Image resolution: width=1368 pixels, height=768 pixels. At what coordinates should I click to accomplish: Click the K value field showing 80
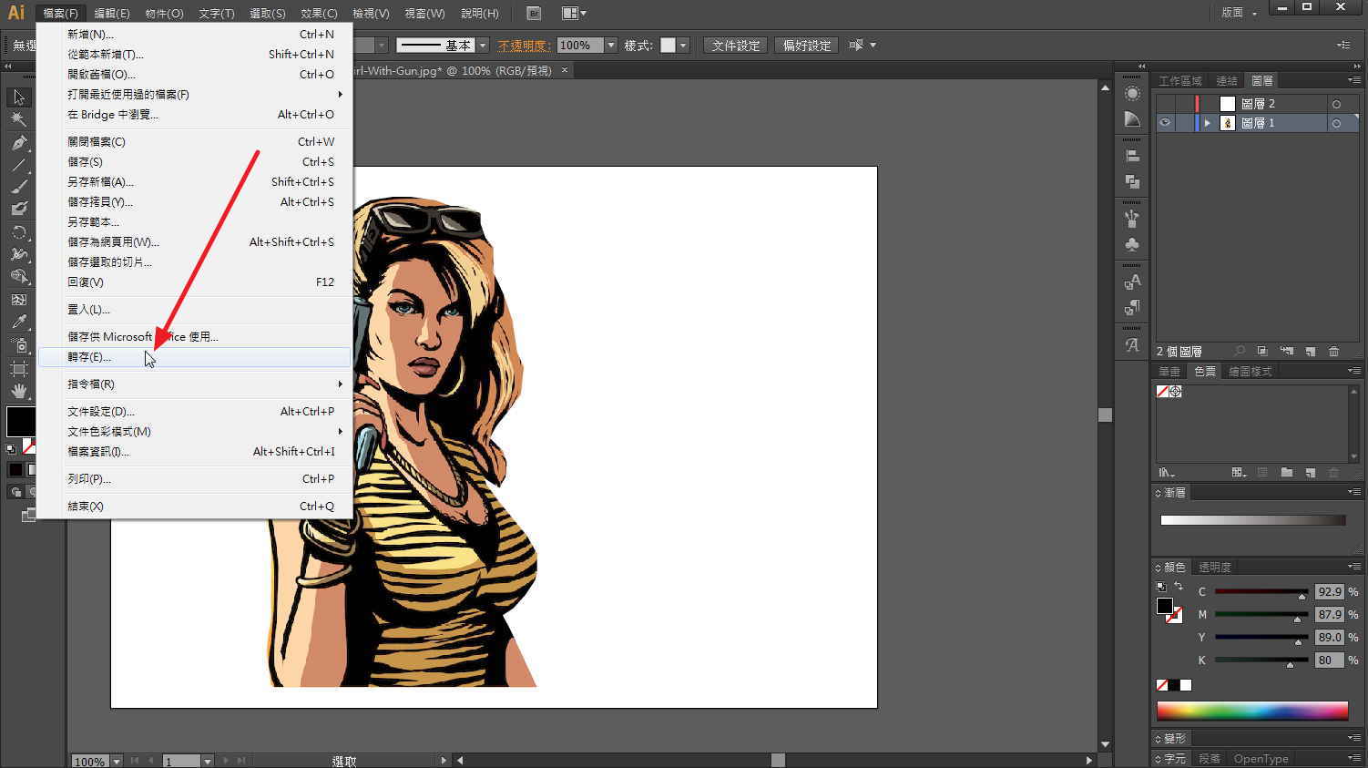click(x=1329, y=660)
